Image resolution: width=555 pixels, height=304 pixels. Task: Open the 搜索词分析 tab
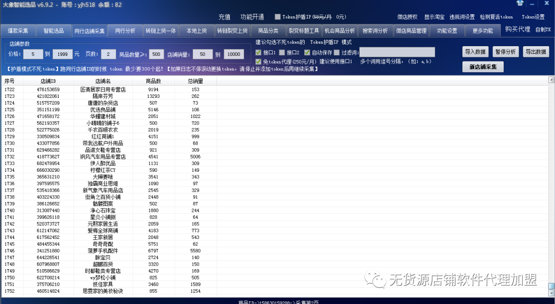pos(376,31)
